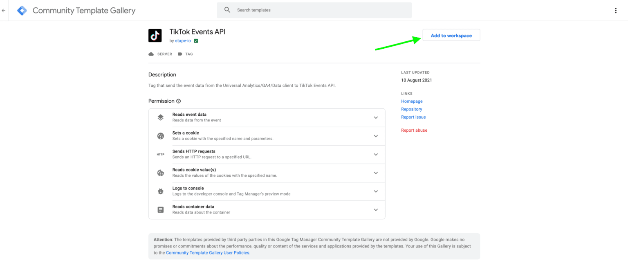The height and width of the screenshot is (272, 628).
Task: Click the Community Template Gallery title
Action: pos(84,11)
